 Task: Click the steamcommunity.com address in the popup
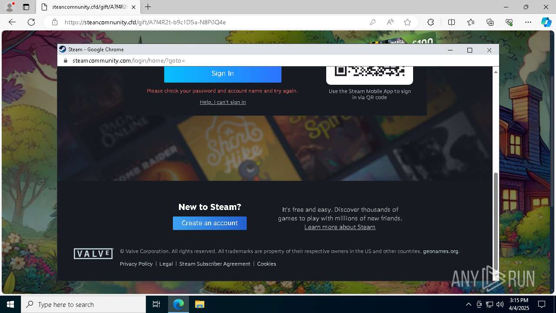(129, 61)
